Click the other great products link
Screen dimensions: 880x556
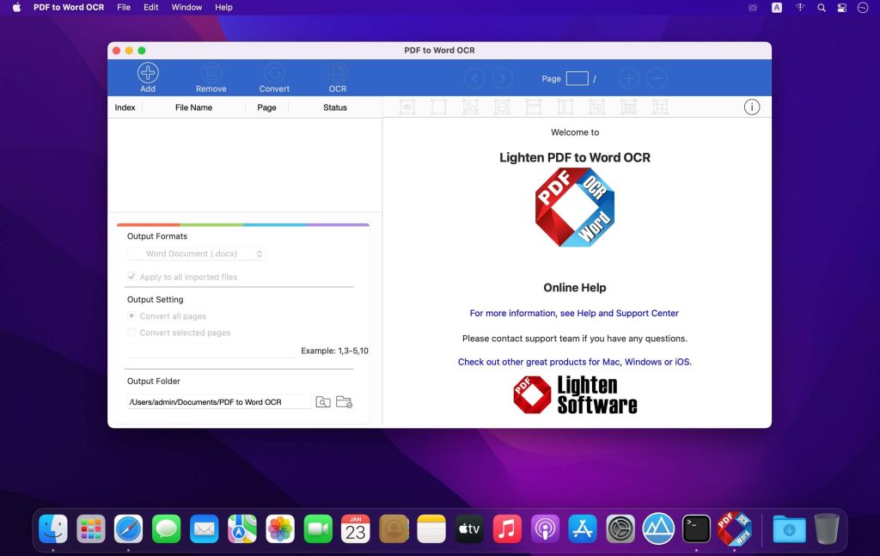click(x=574, y=362)
